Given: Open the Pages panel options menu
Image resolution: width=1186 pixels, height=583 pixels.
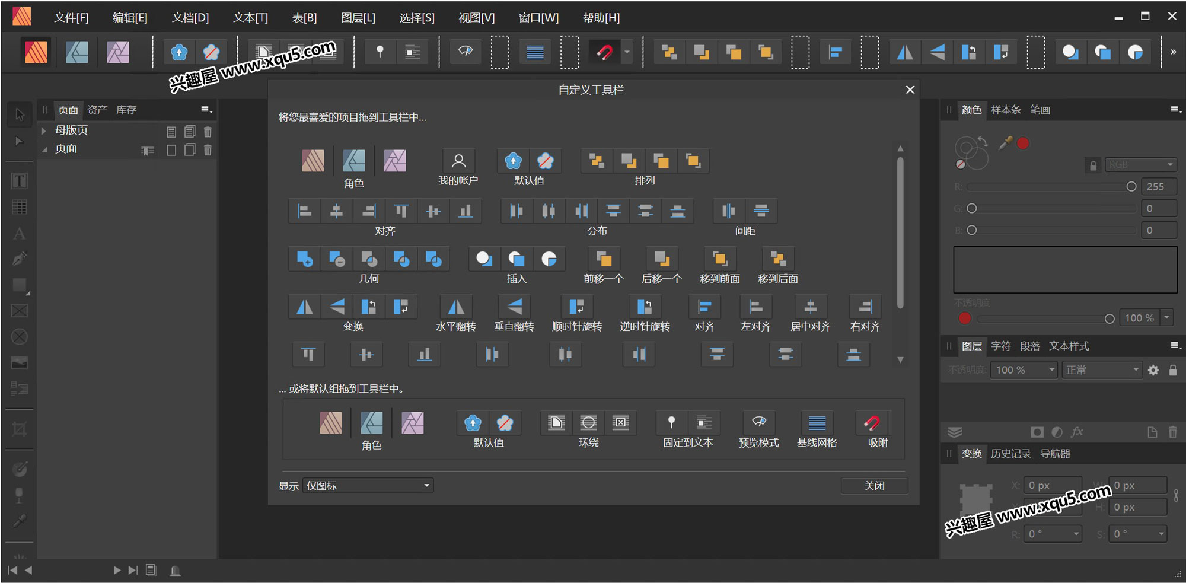Looking at the screenshot, I should pyautogui.click(x=206, y=109).
